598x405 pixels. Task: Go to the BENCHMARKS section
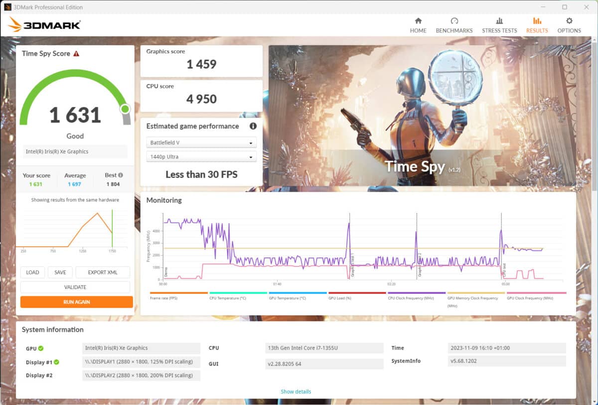pos(454,25)
